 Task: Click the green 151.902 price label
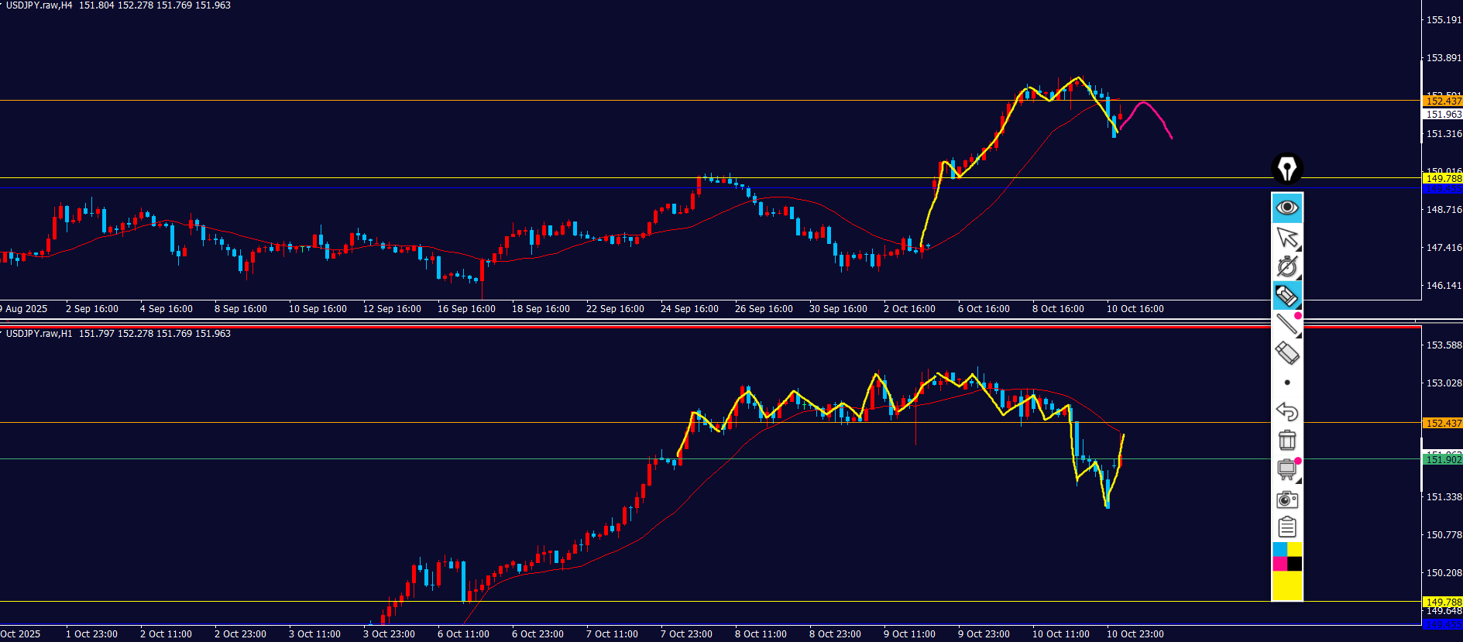click(x=1444, y=459)
